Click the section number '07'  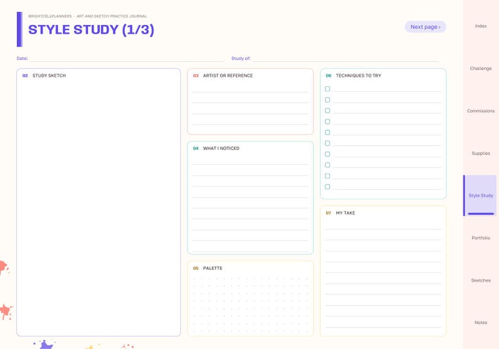coord(329,213)
